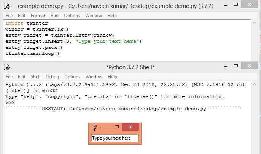261x154 pixels.
Task: Click the green "Type your text here" string
Action: pyautogui.click(x=107, y=41)
